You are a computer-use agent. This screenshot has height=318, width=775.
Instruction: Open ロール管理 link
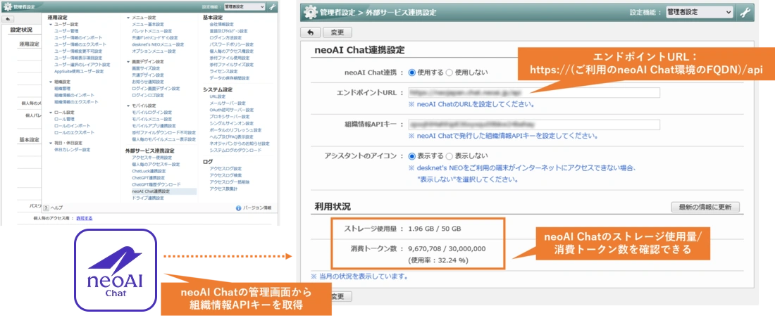(x=64, y=119)
